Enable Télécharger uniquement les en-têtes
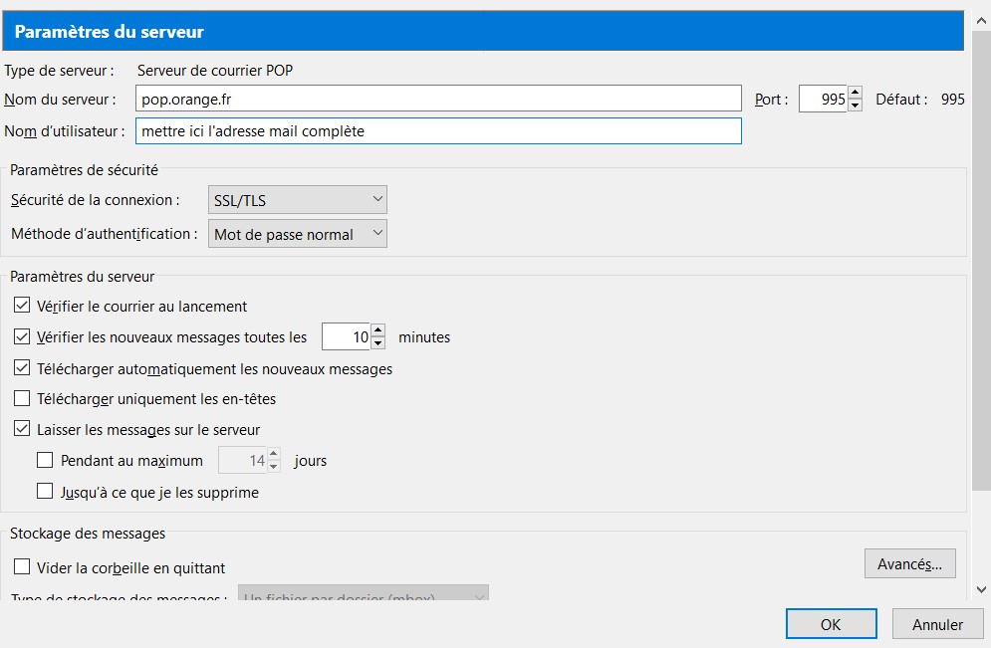 [x=22, y=399]
